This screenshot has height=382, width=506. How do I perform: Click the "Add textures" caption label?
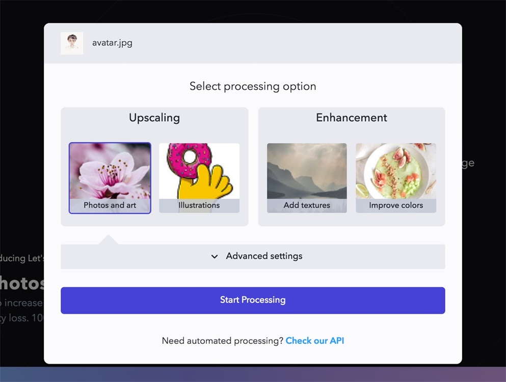[x=307, y=205]
